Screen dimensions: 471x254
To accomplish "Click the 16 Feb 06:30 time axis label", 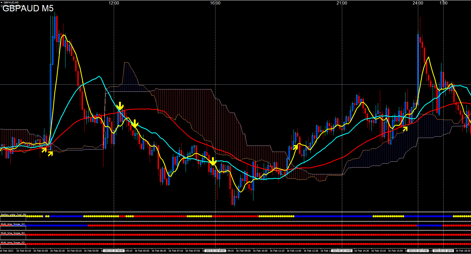I will coord(159,251).
